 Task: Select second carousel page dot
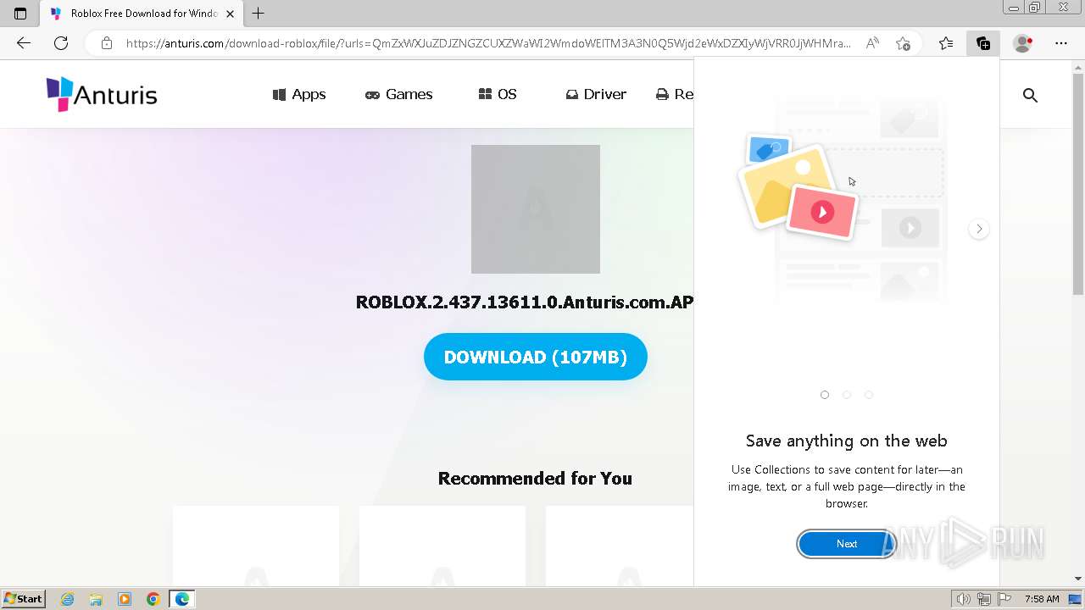click(847, 395)
